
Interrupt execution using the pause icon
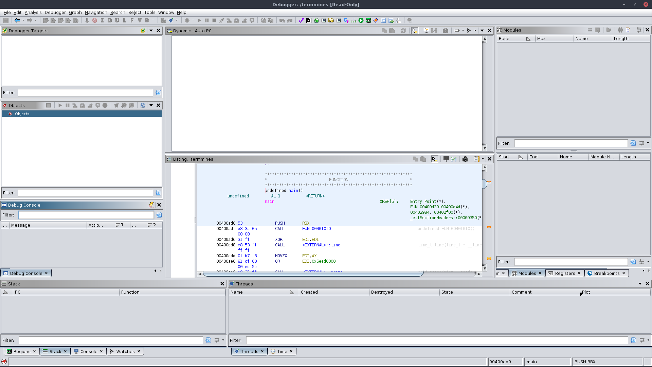(207, 20)
